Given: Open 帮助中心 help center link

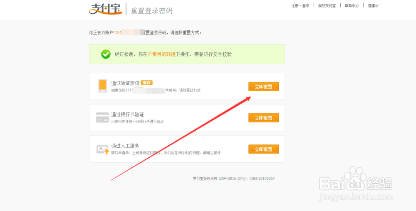Looking at the screenshot, I should (352, 5).
